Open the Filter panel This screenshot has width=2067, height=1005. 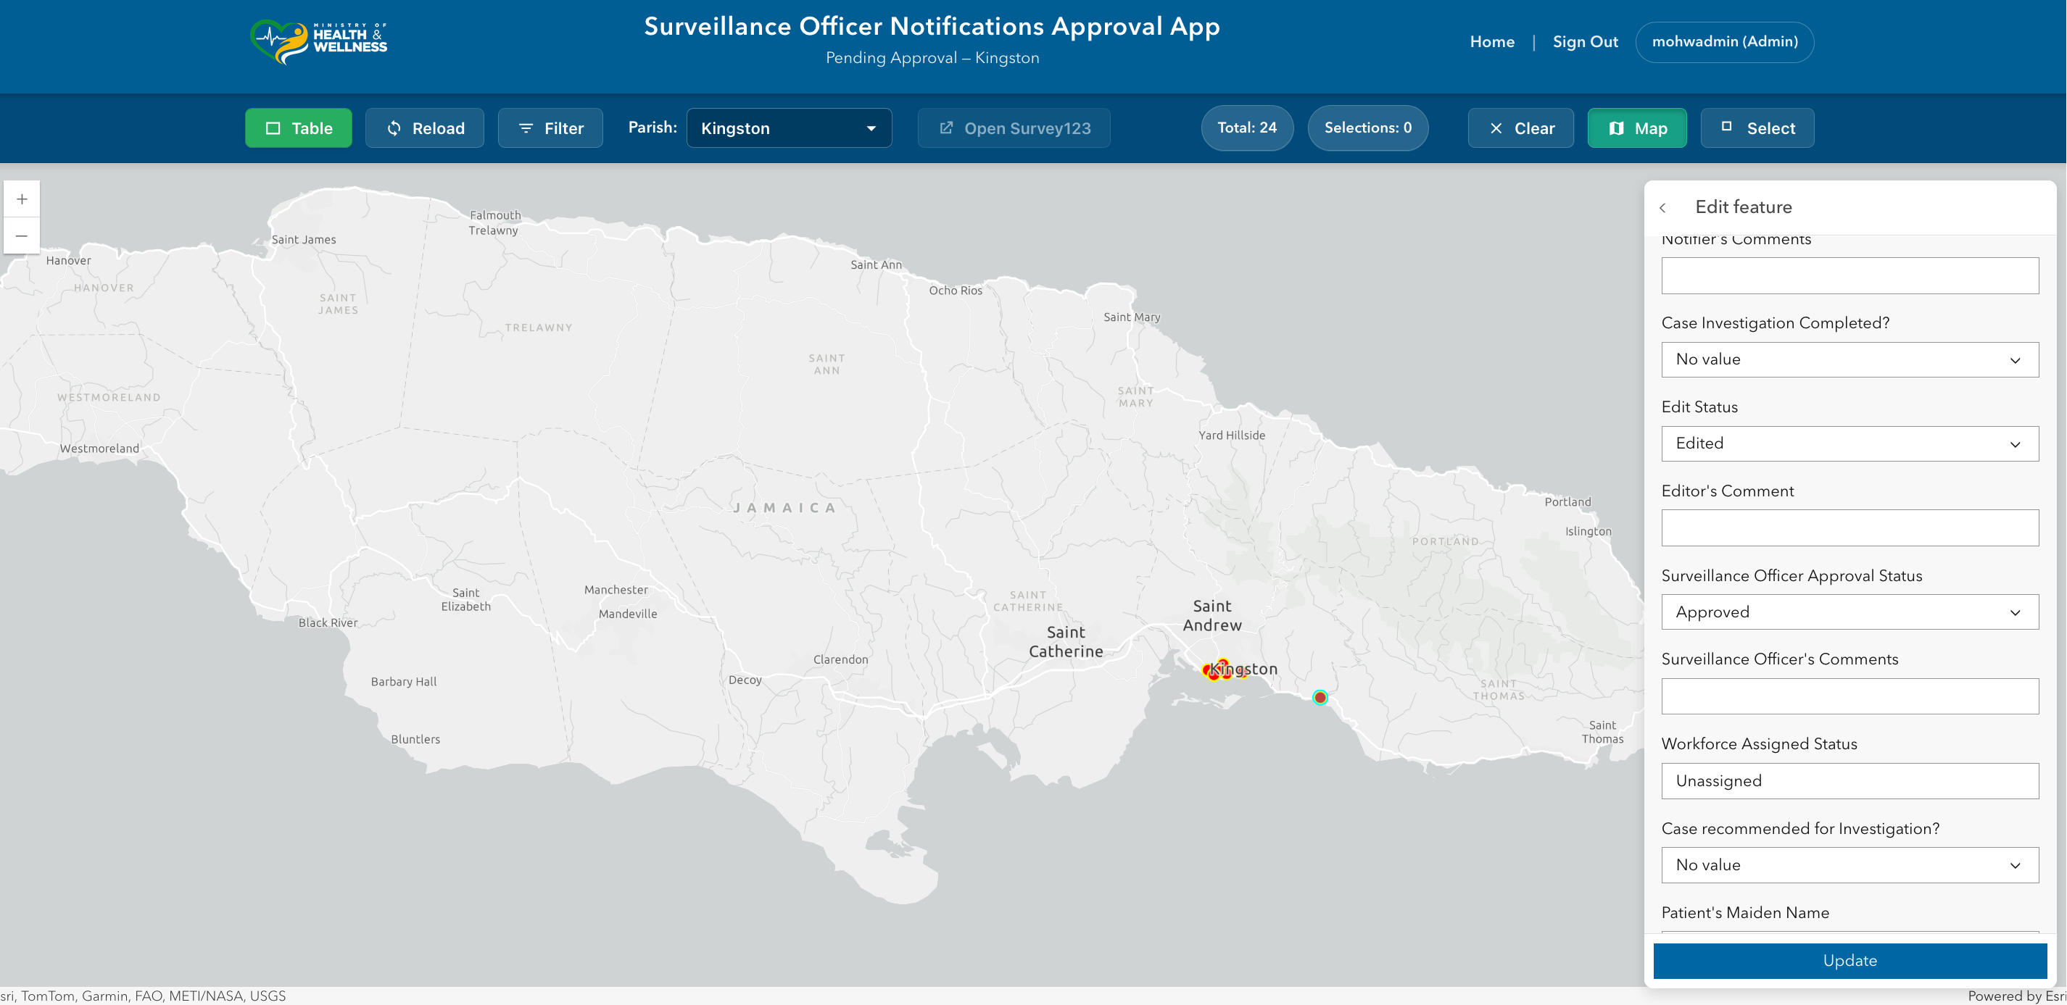tap(550, 128)
